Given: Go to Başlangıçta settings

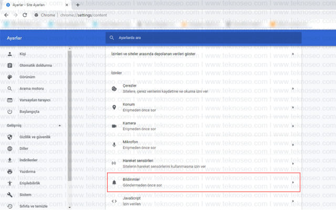Looking at the screenshot, I should coord(29,112).
